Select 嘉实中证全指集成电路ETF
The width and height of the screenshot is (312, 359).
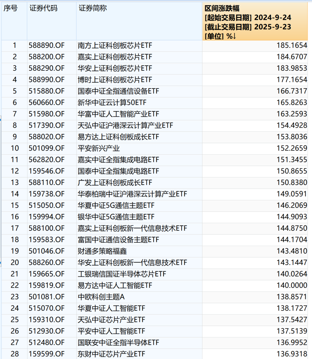[x=118, y=160]
